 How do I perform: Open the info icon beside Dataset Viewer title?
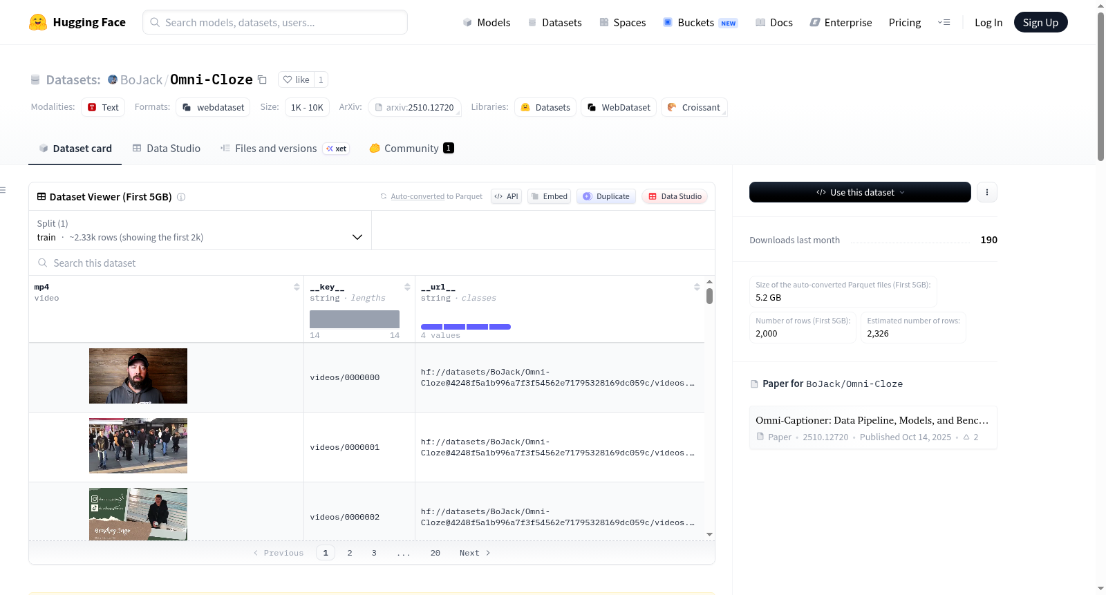tap(181, 197)
